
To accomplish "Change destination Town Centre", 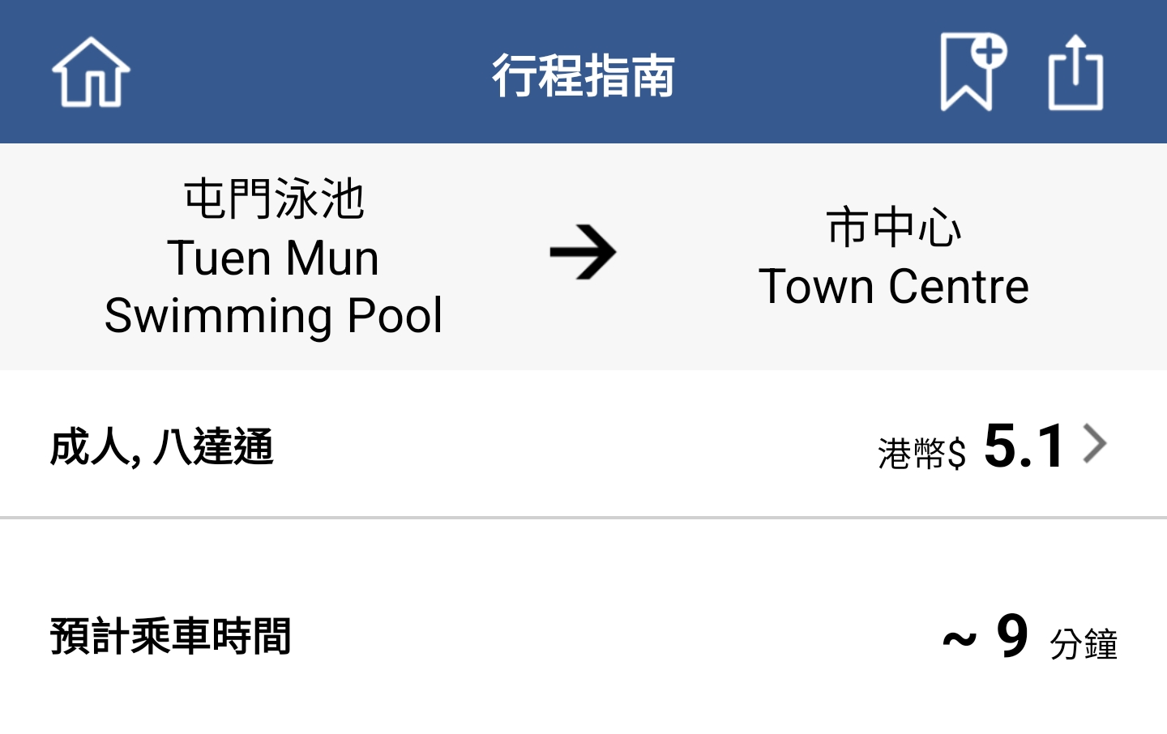I will [893, 257].
